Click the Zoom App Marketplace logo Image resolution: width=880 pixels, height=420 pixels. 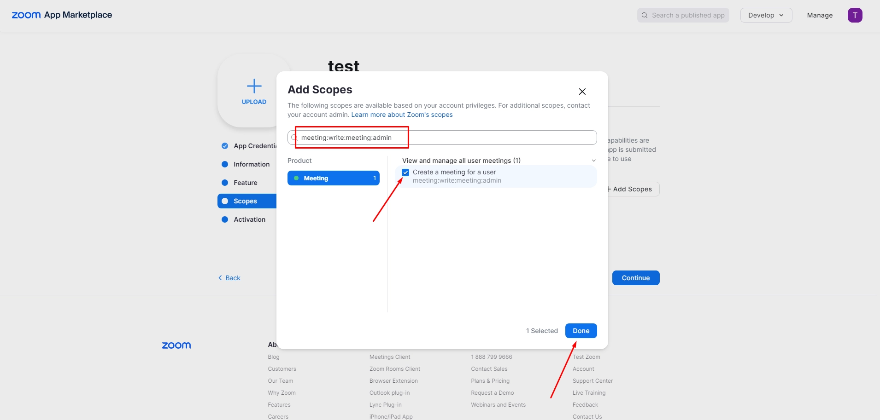click(x=62, y=15)
